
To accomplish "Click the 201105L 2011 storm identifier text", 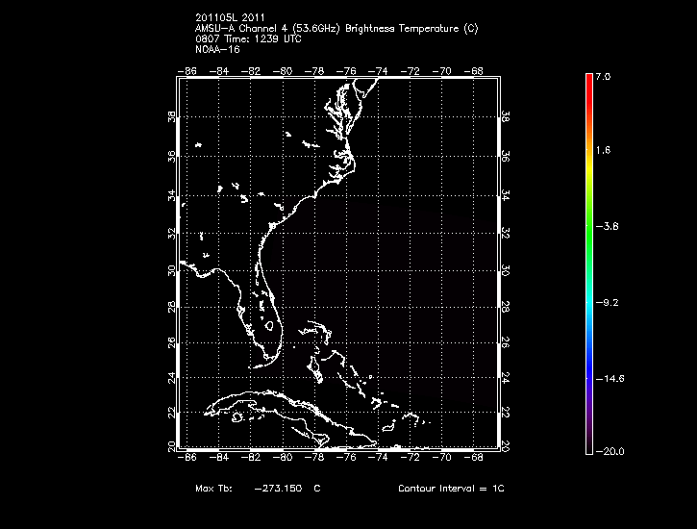I will (x=229, y=18).
